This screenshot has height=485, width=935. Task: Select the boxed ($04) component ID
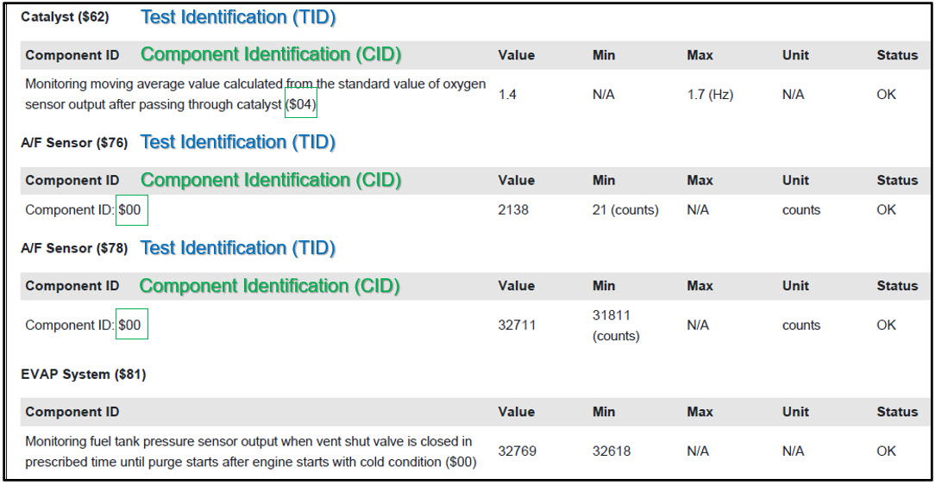point(301,105)
